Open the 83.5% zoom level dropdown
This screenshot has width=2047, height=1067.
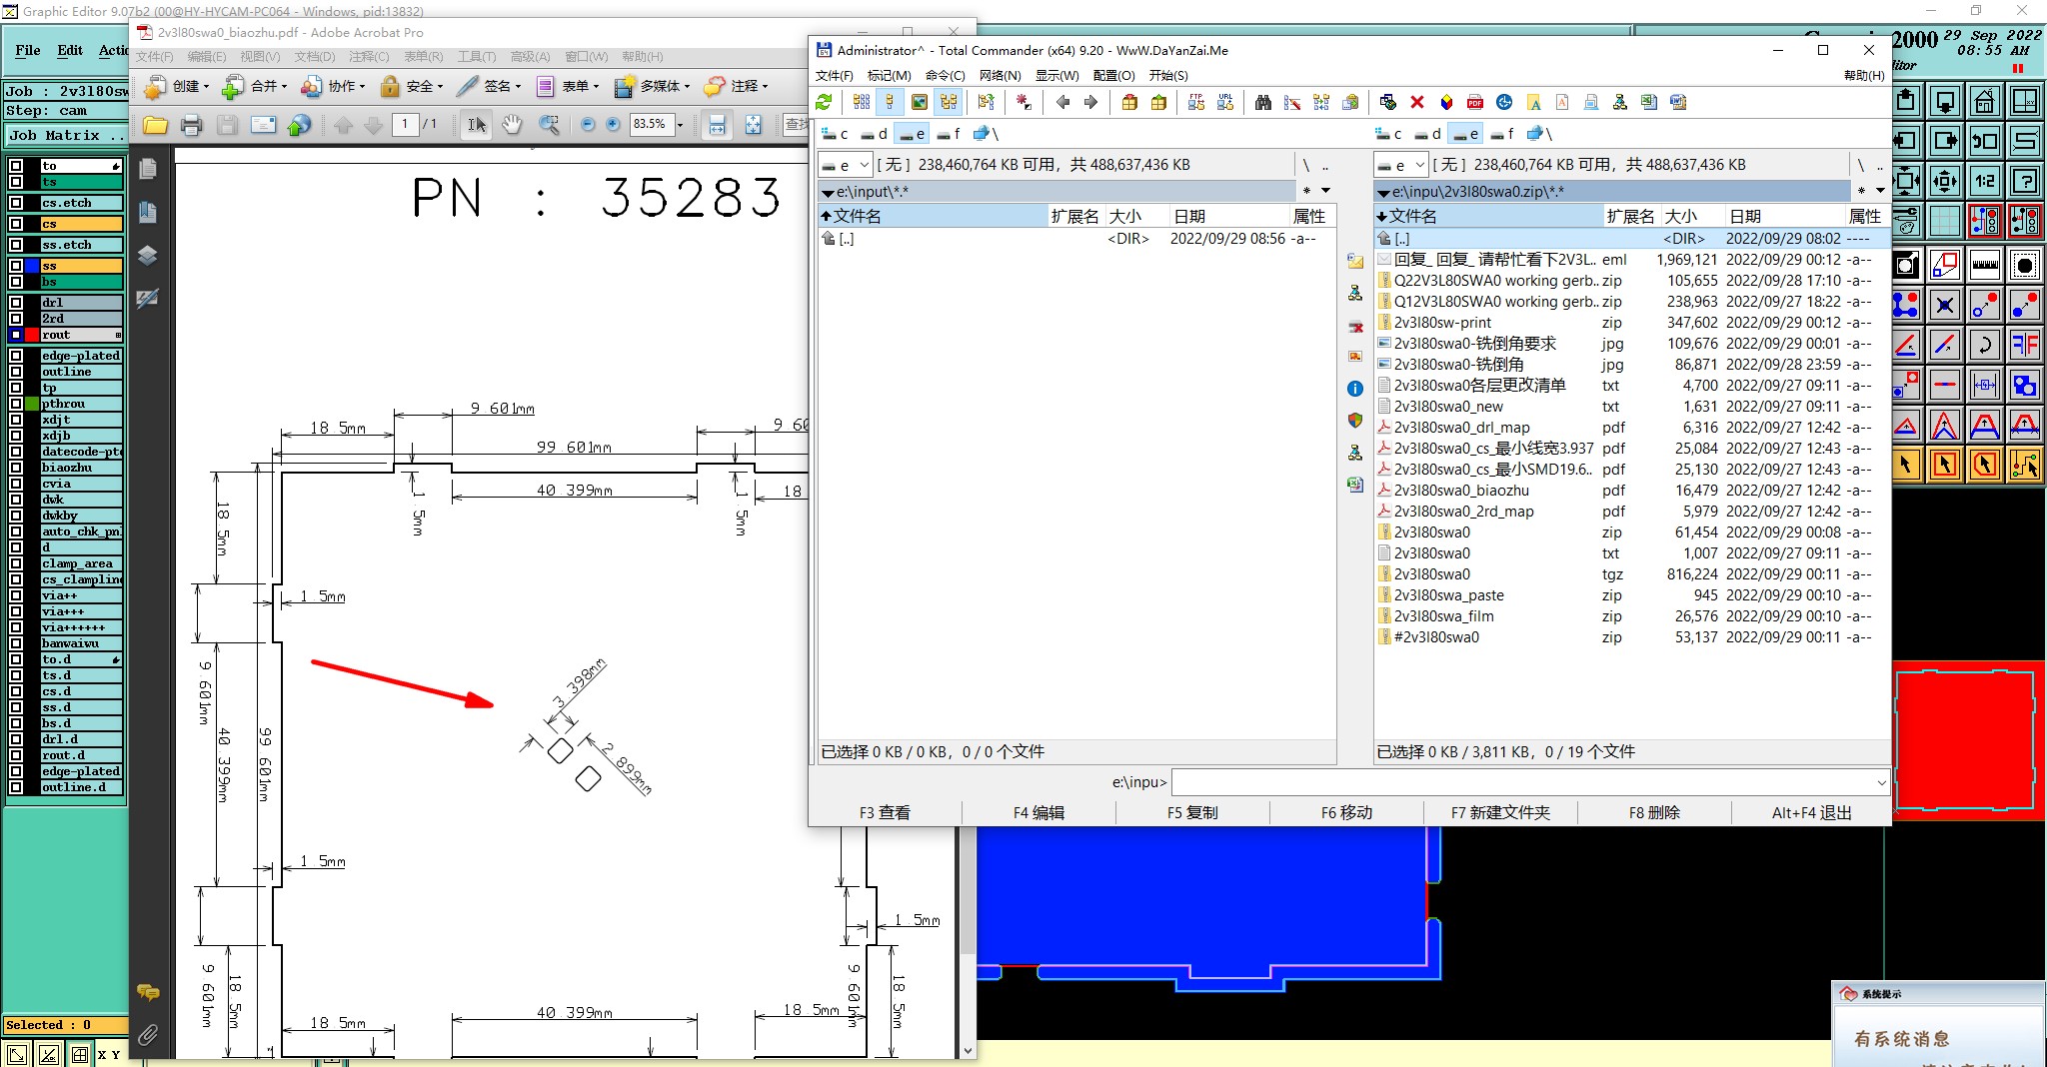(680, 125)
